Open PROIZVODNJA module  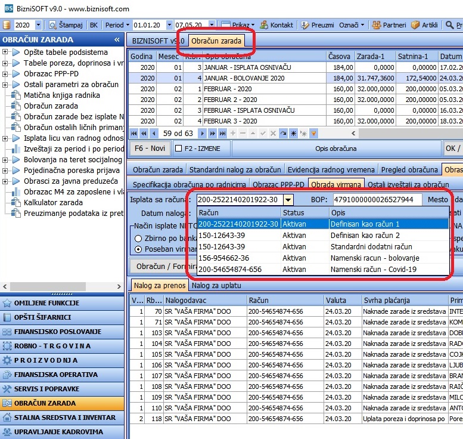[x=62, y=360]
